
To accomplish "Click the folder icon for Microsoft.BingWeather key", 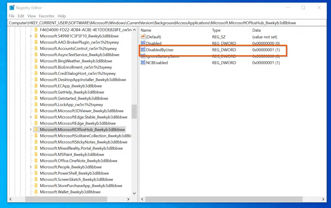I will point(36,61).
